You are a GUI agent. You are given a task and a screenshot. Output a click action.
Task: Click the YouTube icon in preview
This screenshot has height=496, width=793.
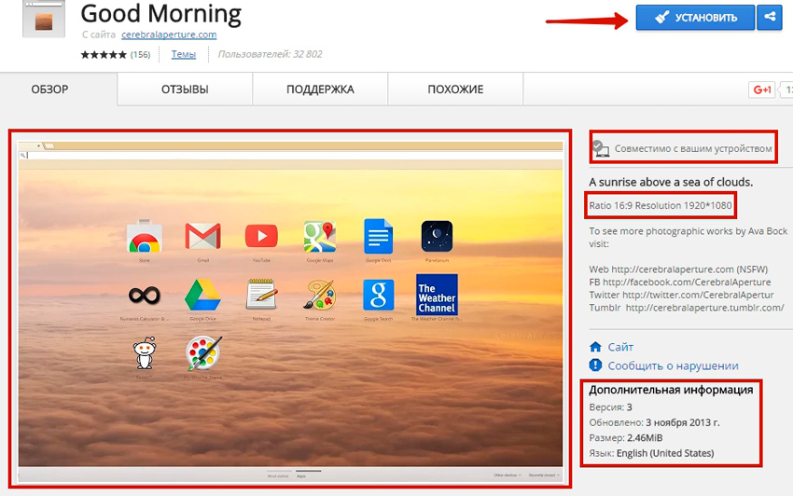tap(261, 236)
